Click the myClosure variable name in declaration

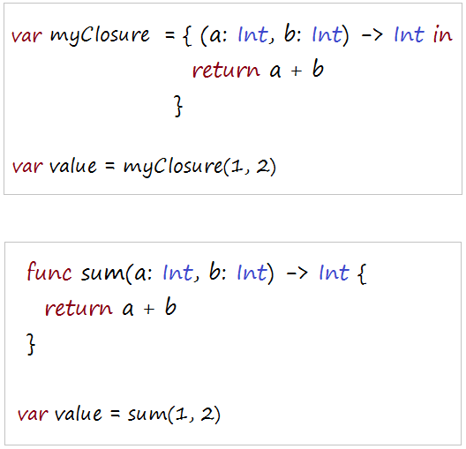[x=100, y=36]
